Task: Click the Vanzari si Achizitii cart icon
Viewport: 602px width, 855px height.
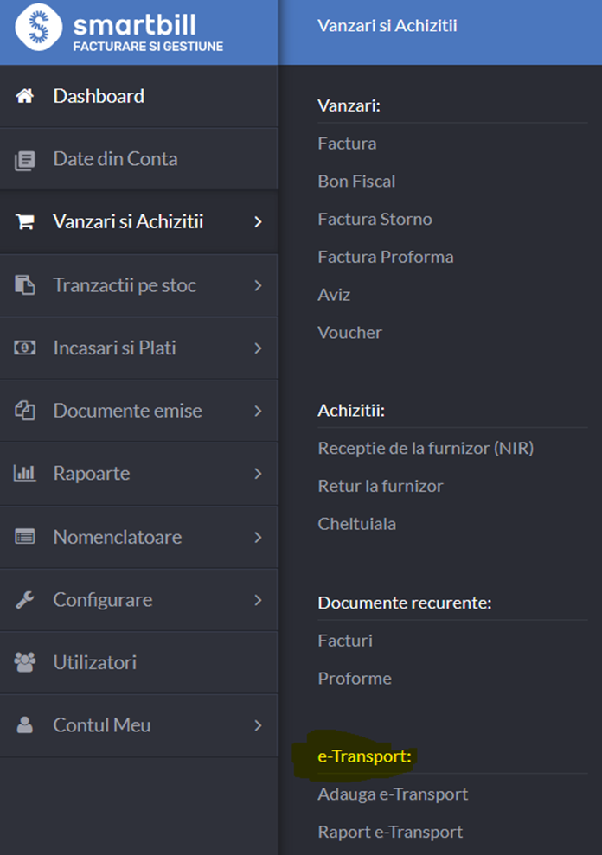Action: pos(25,221)
